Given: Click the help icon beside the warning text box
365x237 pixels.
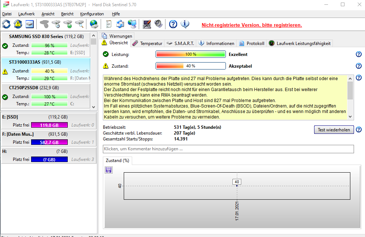Looking at the screenshot, I should [x=359, y=78].
